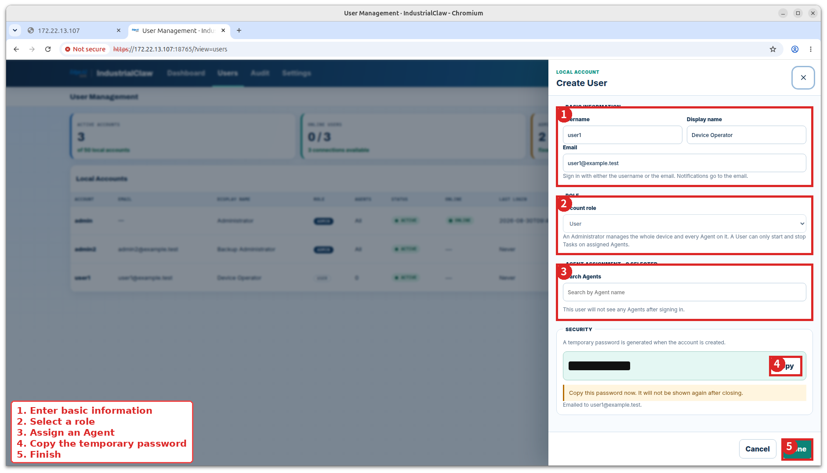Focus the Username field
Screen dimensions: 827x473
coord(622,135)
